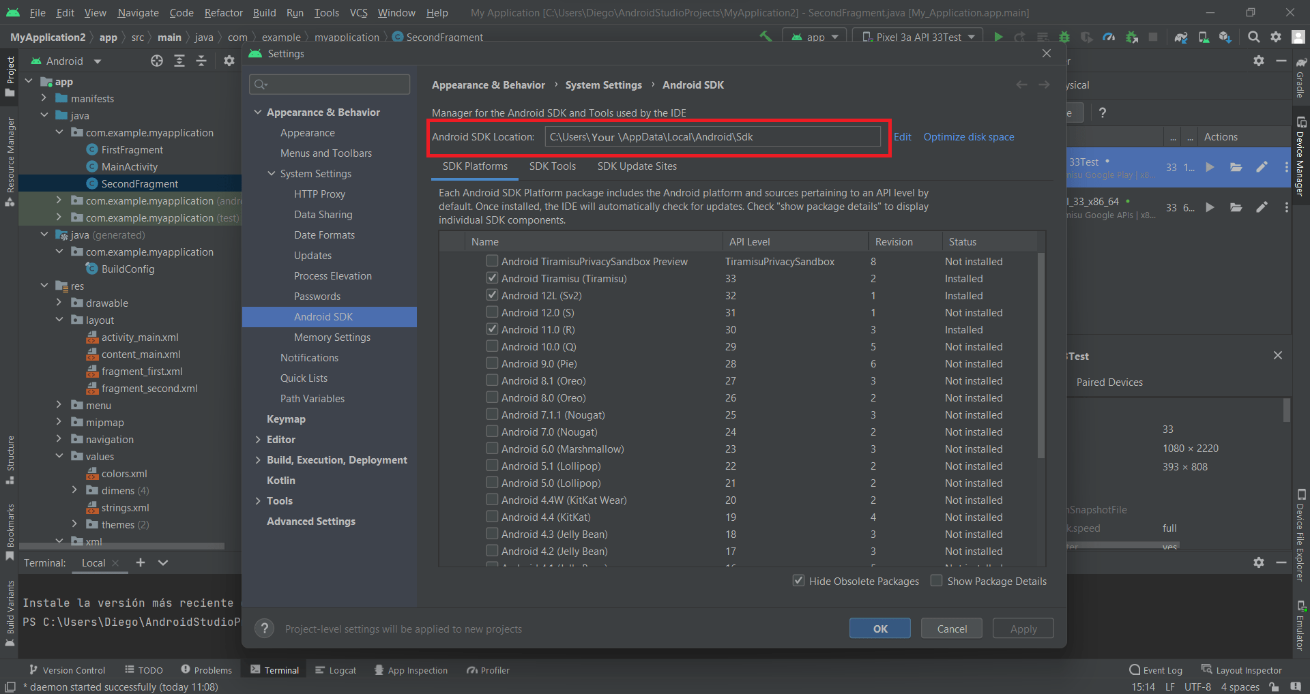Click the Search Everywhere magnifier icon

[x=1253, y=37]
